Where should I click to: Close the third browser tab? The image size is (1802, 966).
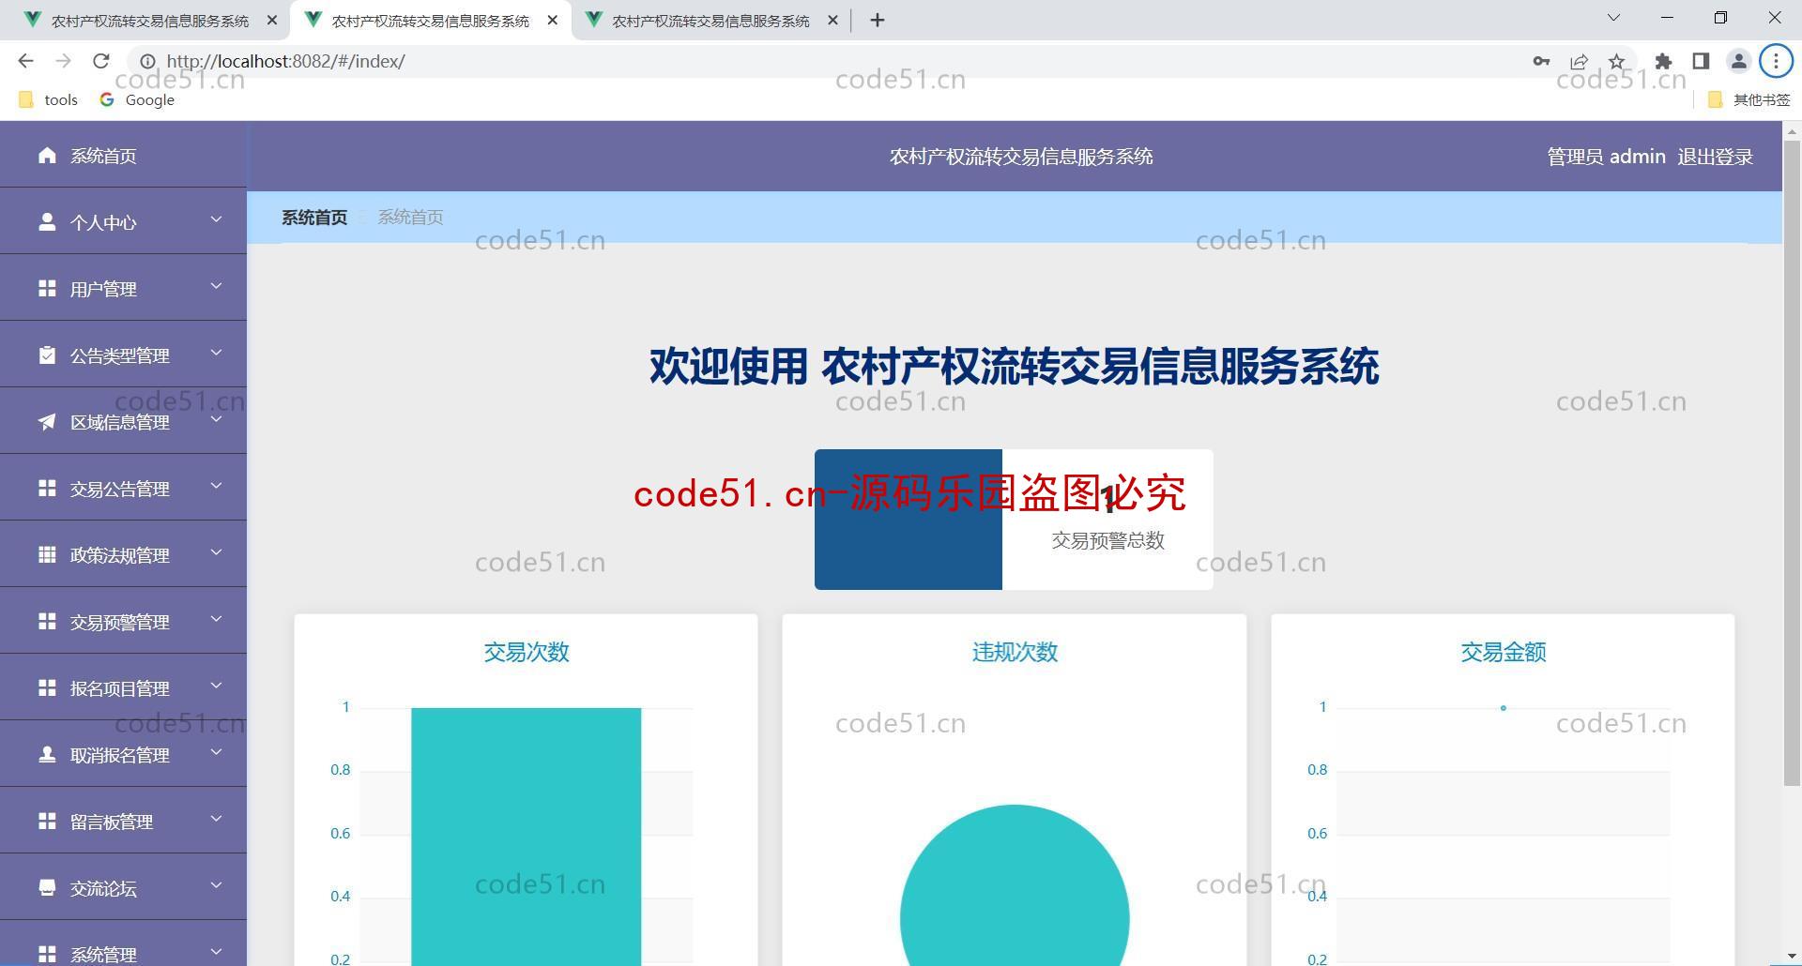click(832, 20)
